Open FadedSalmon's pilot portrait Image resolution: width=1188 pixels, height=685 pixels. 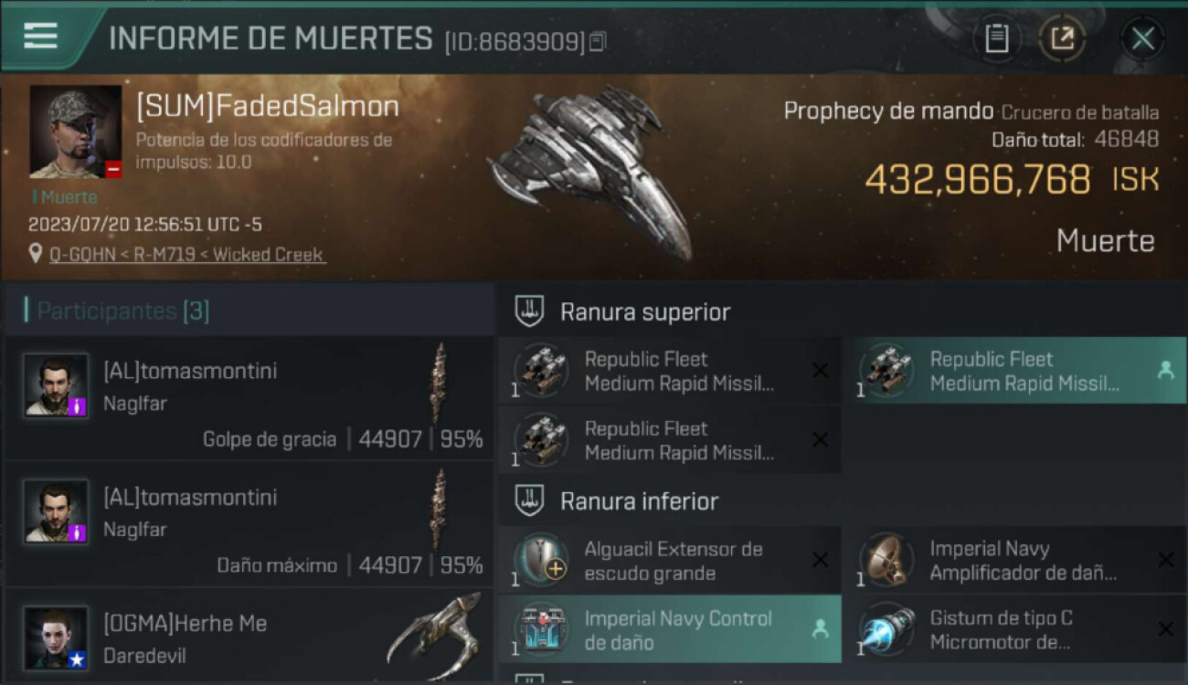(76, 132)
